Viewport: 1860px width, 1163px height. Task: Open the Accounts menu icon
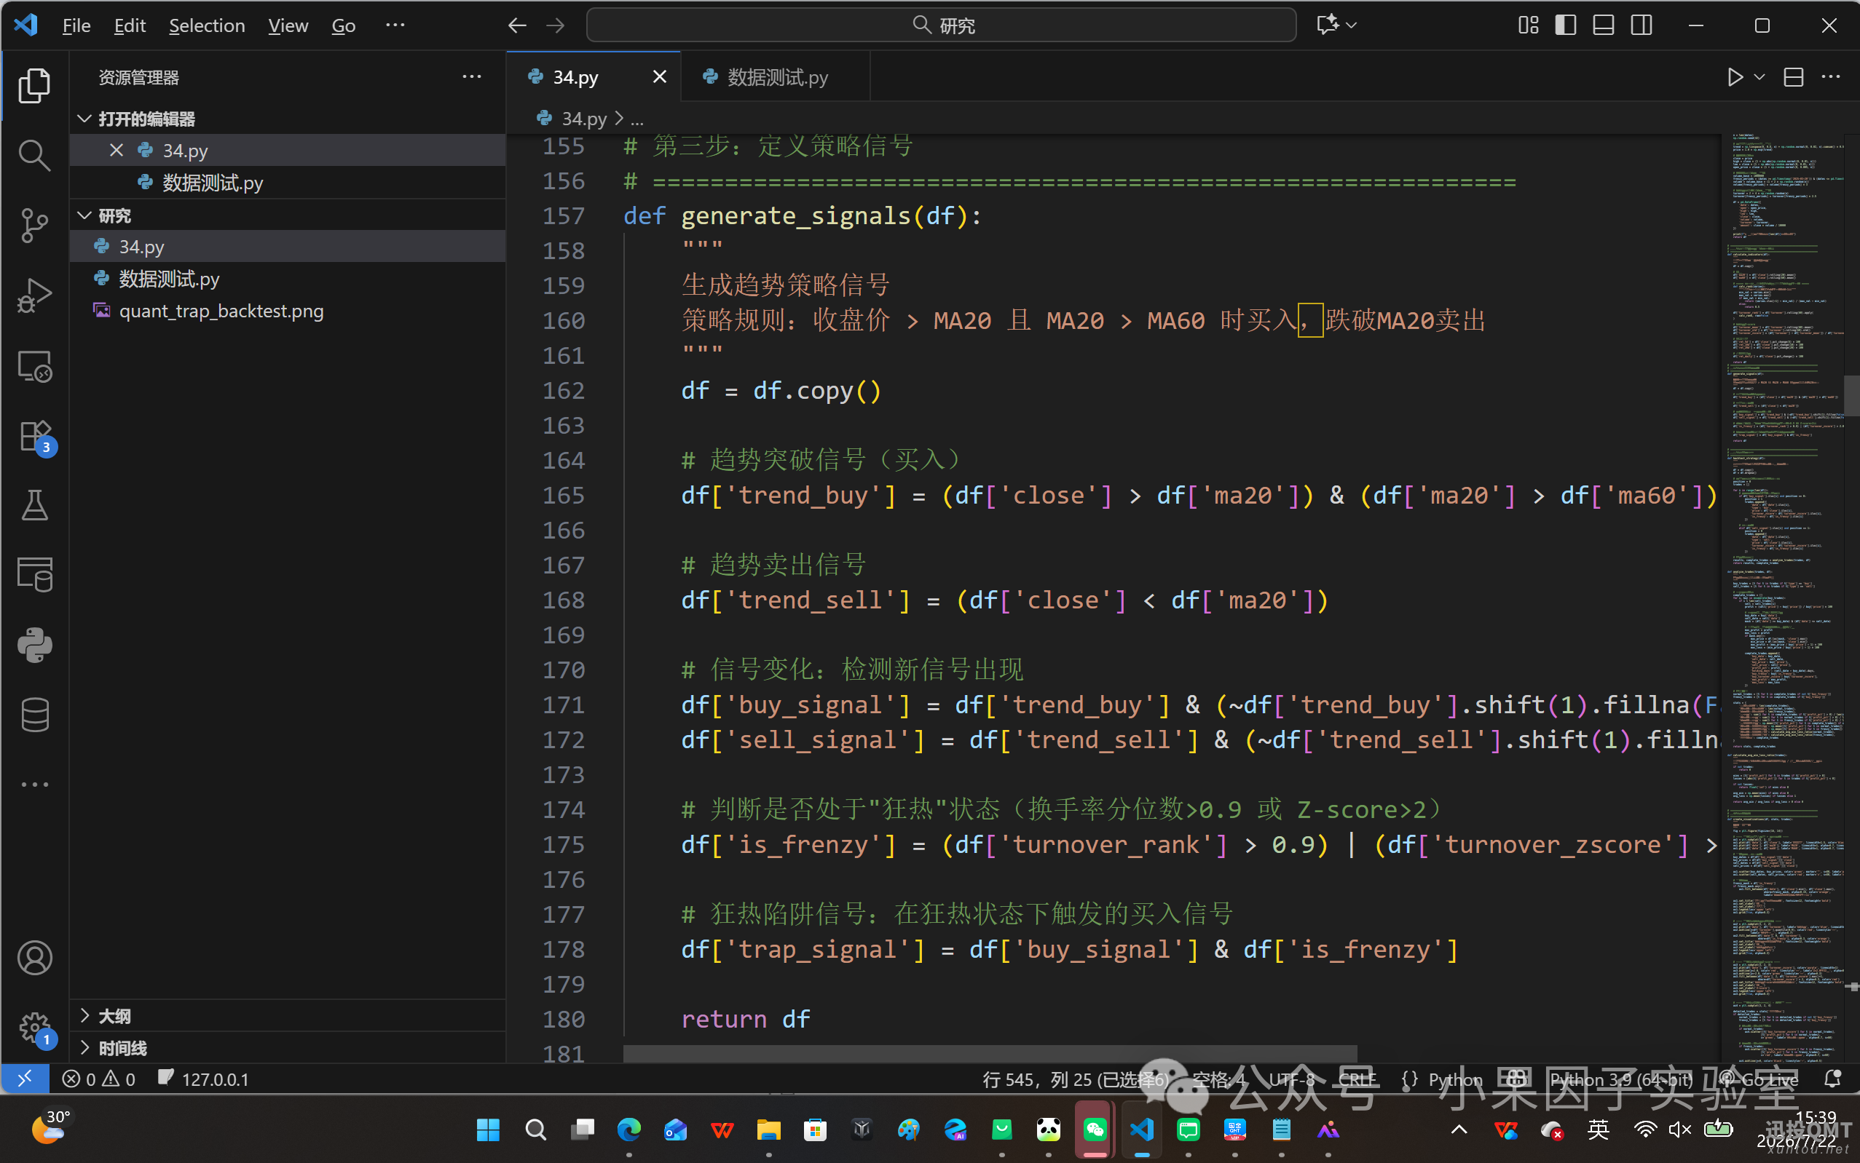(x=35, y=958)
